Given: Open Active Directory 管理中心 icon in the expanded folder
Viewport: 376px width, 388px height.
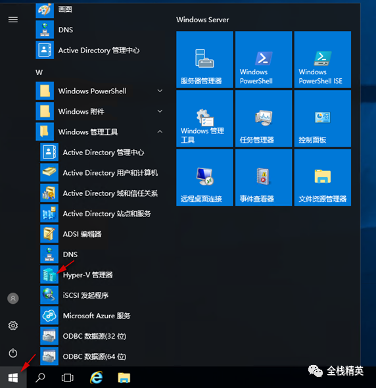Looking at the screenshot, I should 49,152.
